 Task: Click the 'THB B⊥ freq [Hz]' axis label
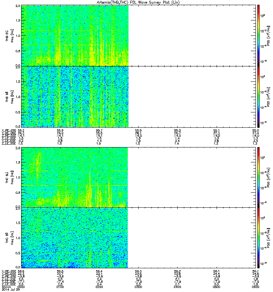(9, 35)
